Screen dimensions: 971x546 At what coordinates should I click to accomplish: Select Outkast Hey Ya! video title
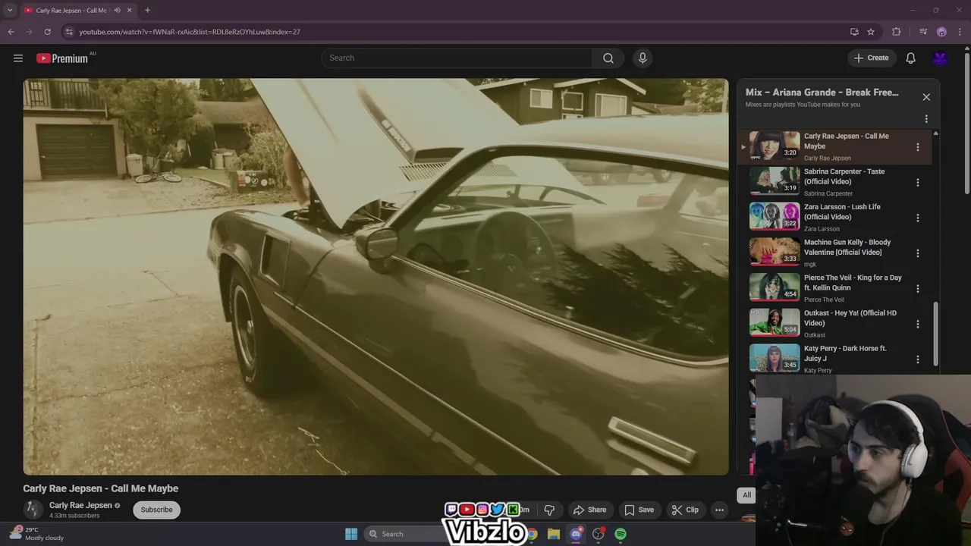coord(850,318)
